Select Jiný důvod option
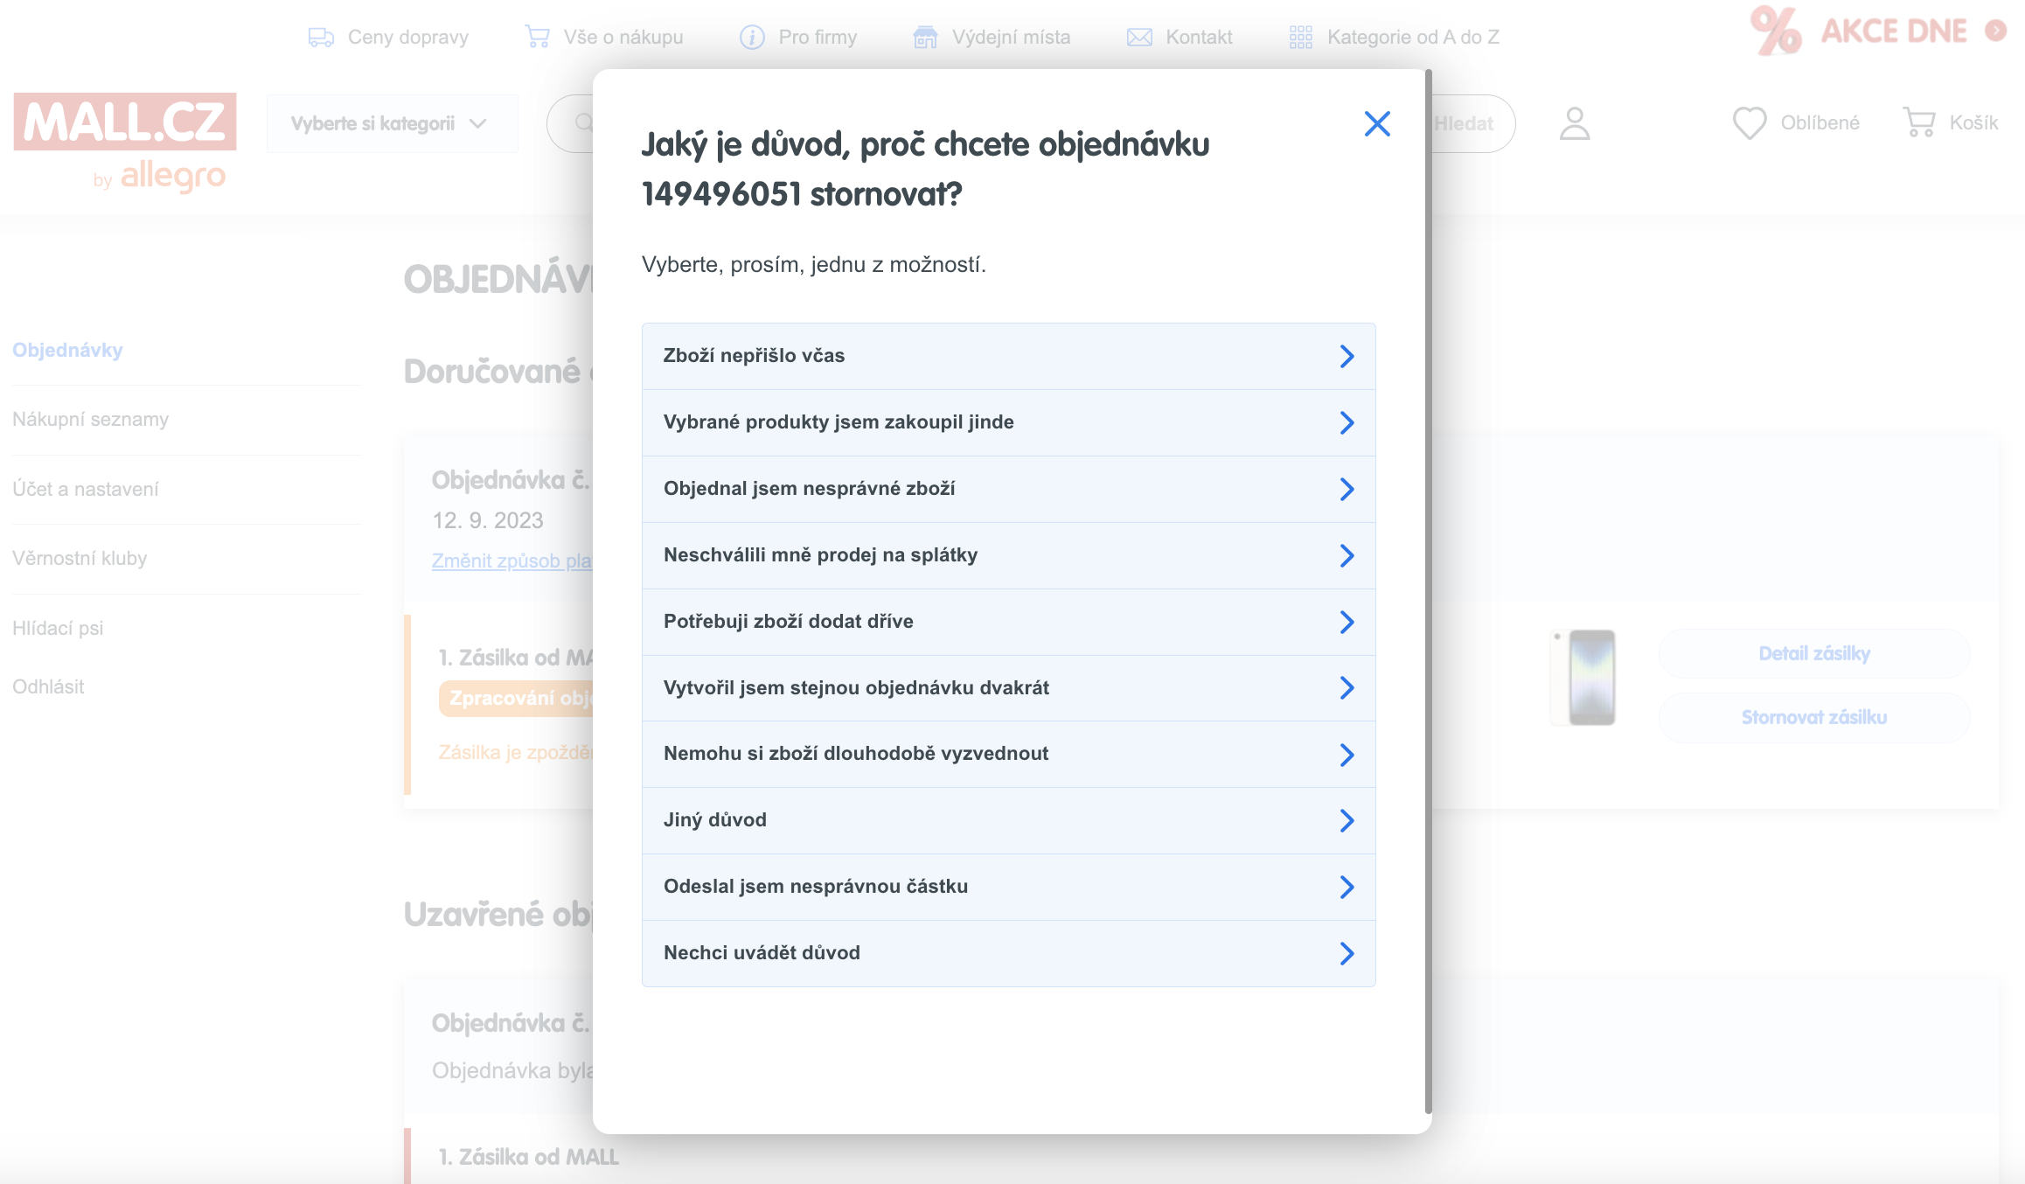 [1008, 820]
